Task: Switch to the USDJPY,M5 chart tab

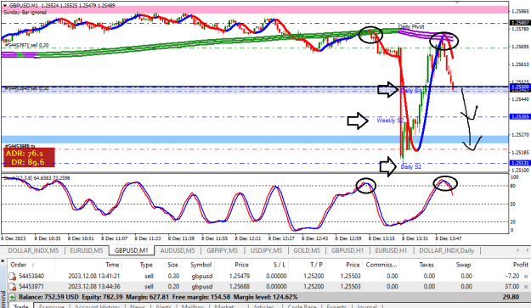Action: point(266,250)
